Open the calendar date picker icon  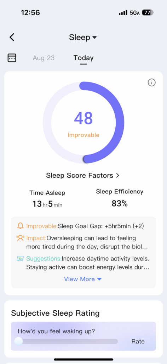[12, 58]
